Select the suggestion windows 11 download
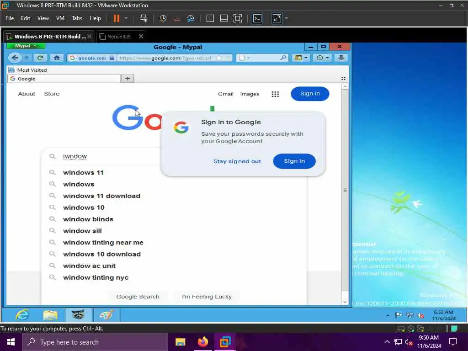468x351 pixels. (x=101, y=196)
